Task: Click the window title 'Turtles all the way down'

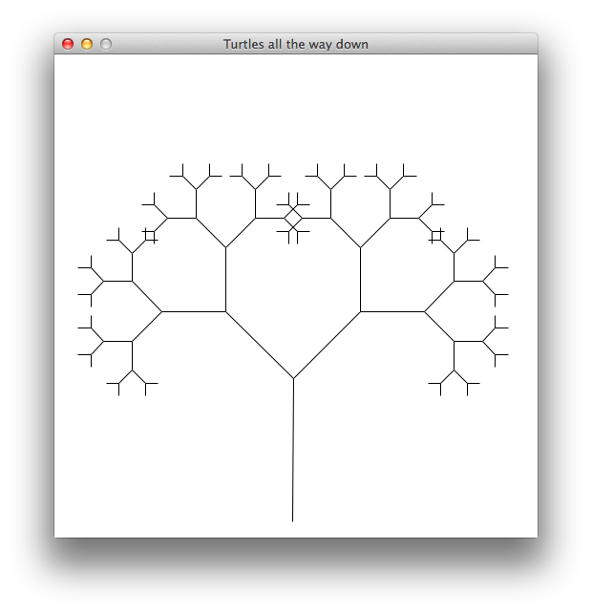Action: click(x=296, y=44)
